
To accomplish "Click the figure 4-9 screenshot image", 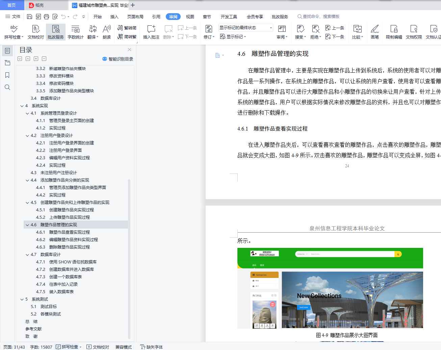I will click(330, 288).
